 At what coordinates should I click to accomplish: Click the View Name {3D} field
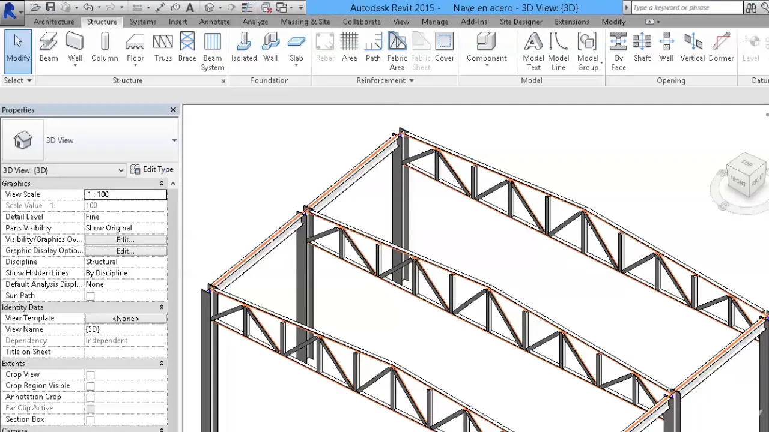pyautogui.click(x=126, y=329)
